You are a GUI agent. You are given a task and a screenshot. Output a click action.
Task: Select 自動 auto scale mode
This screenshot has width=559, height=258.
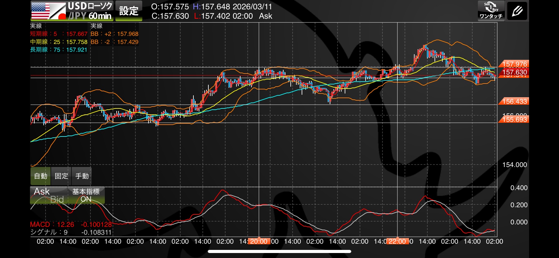tap(41, 176)
